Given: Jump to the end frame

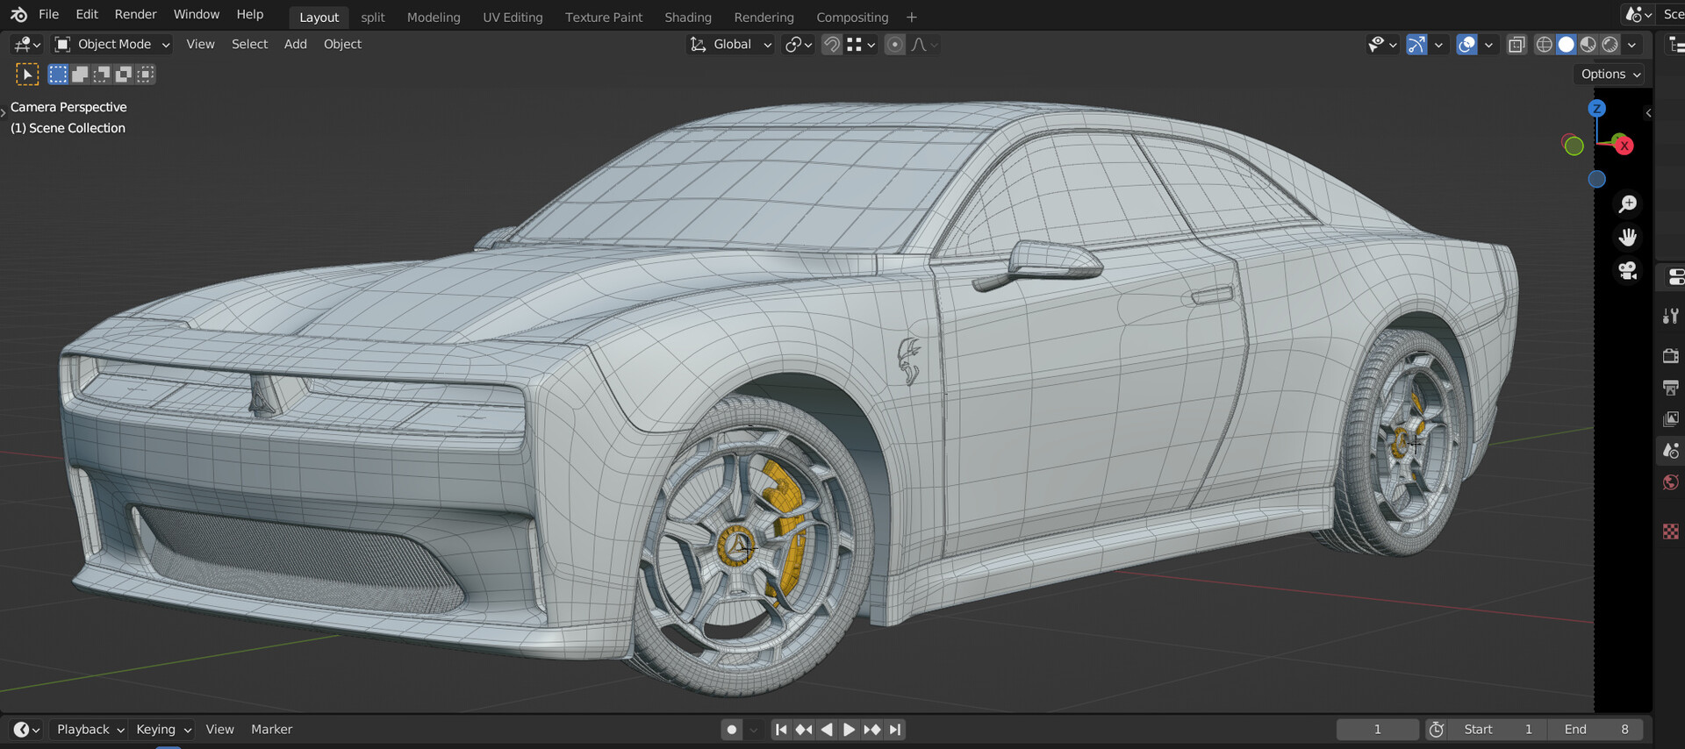Looking at the screenshot, I should tap(895, 730).
